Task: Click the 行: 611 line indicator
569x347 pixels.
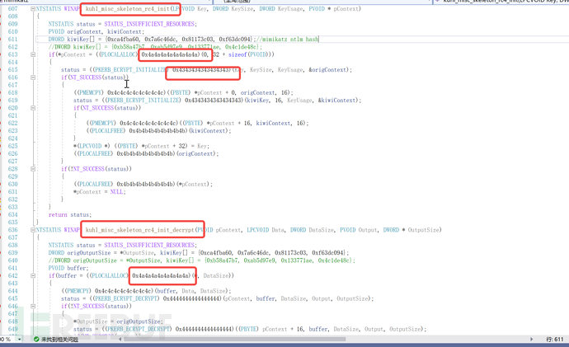Action: pos(554,340)
